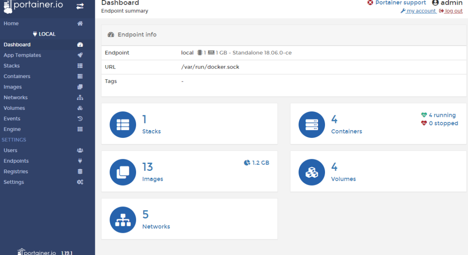Click the large Images circle icon
The image size is (468, 255).
click(x=123, y=172)
